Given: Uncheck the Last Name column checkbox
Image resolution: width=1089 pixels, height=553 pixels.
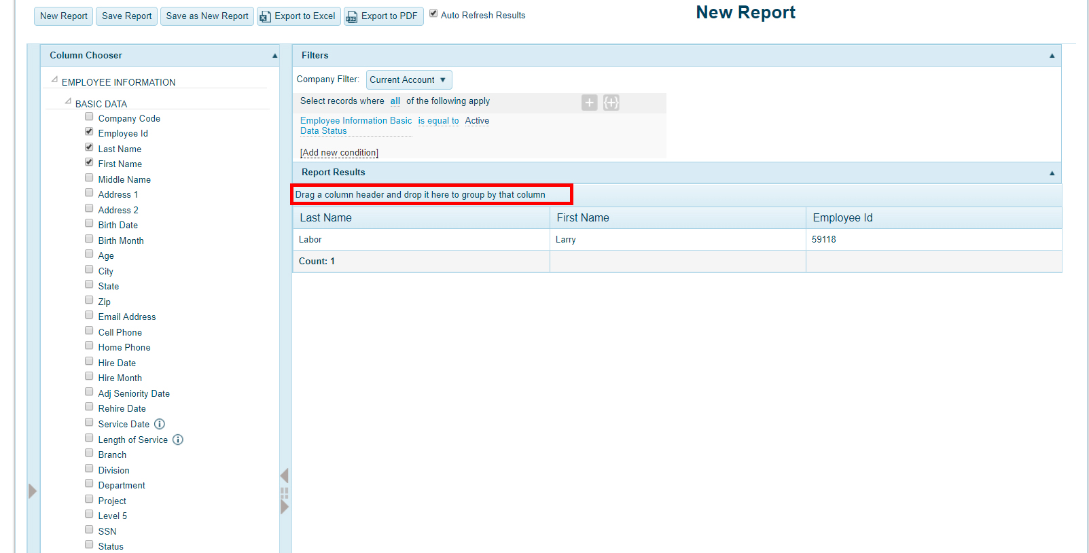Looking at the screenshot, I should pyautogui.click(x=89, y=147).
